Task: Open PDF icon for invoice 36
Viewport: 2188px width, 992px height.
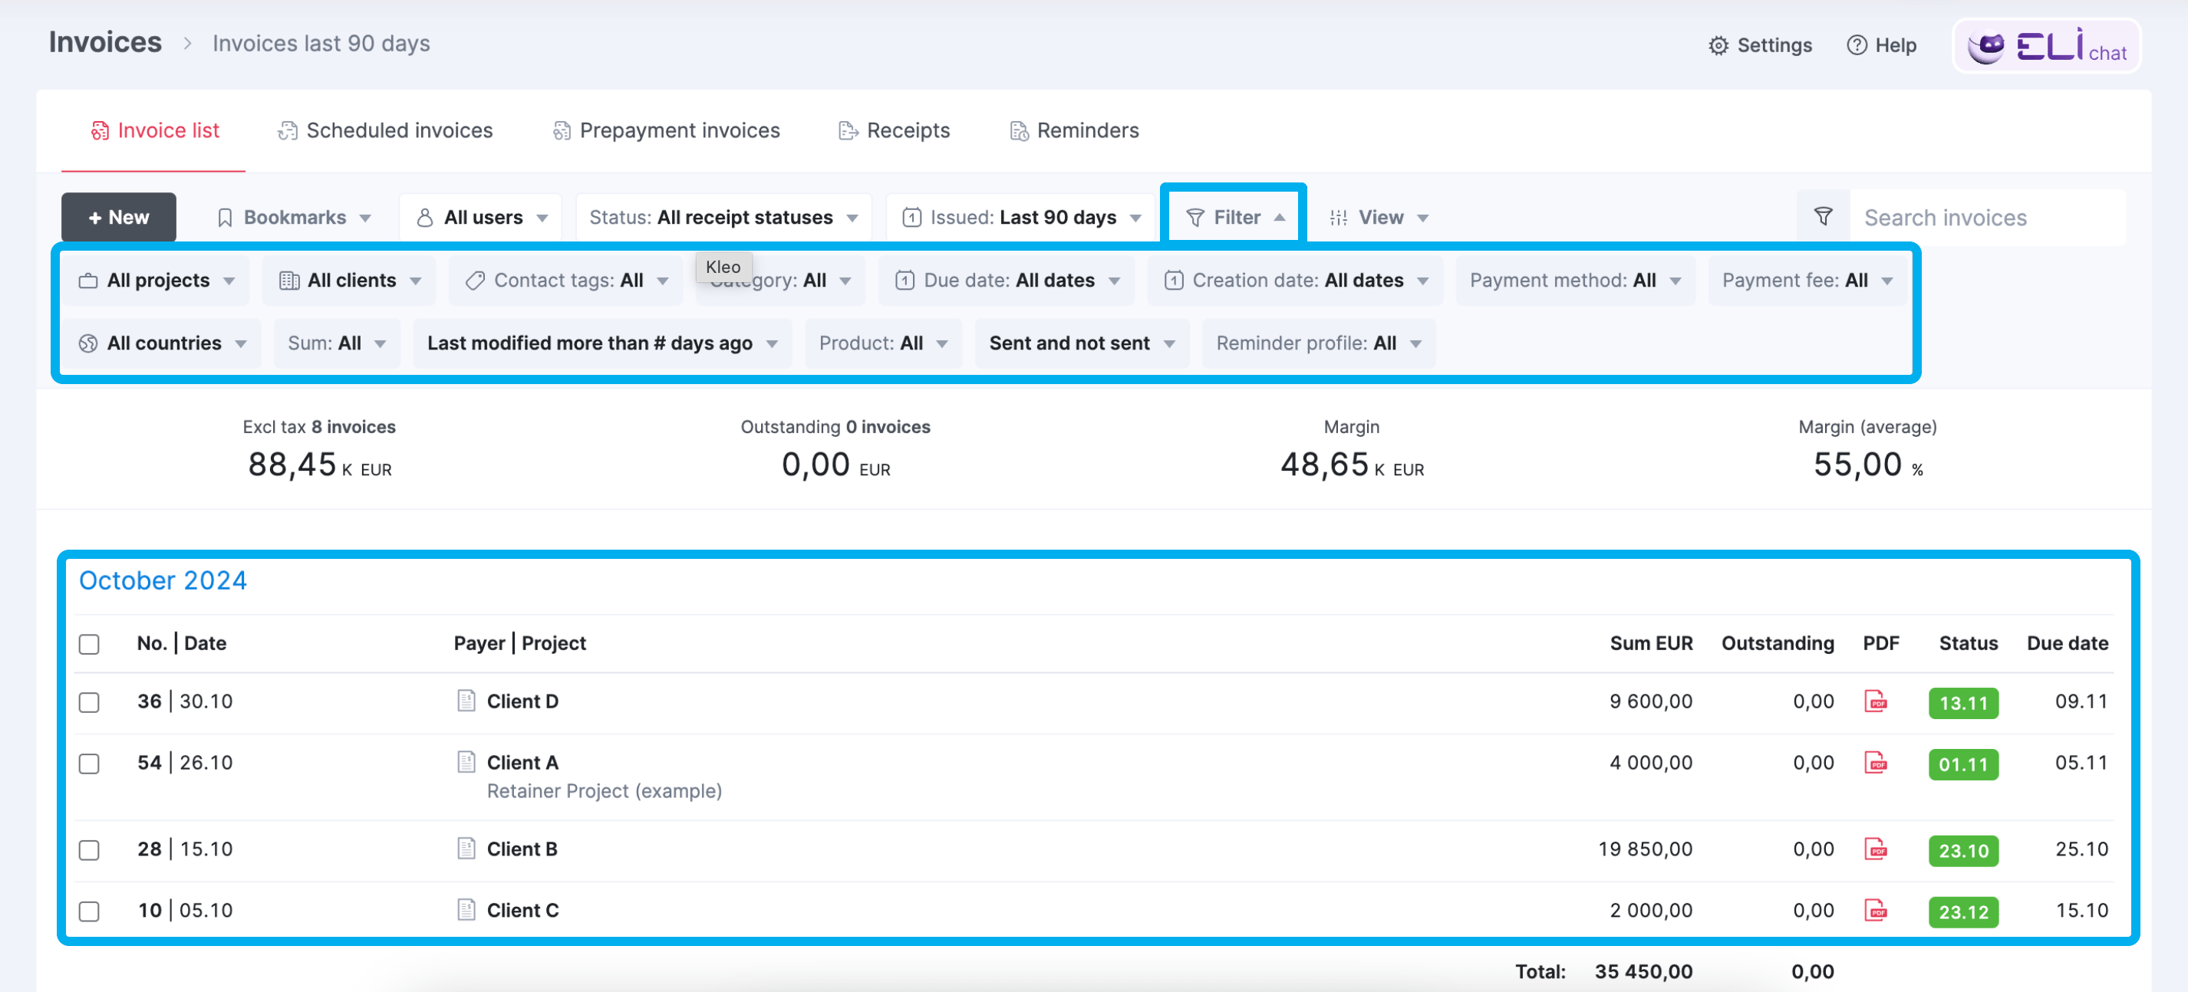Action: pyautogui.click(x=1876, y=701)
